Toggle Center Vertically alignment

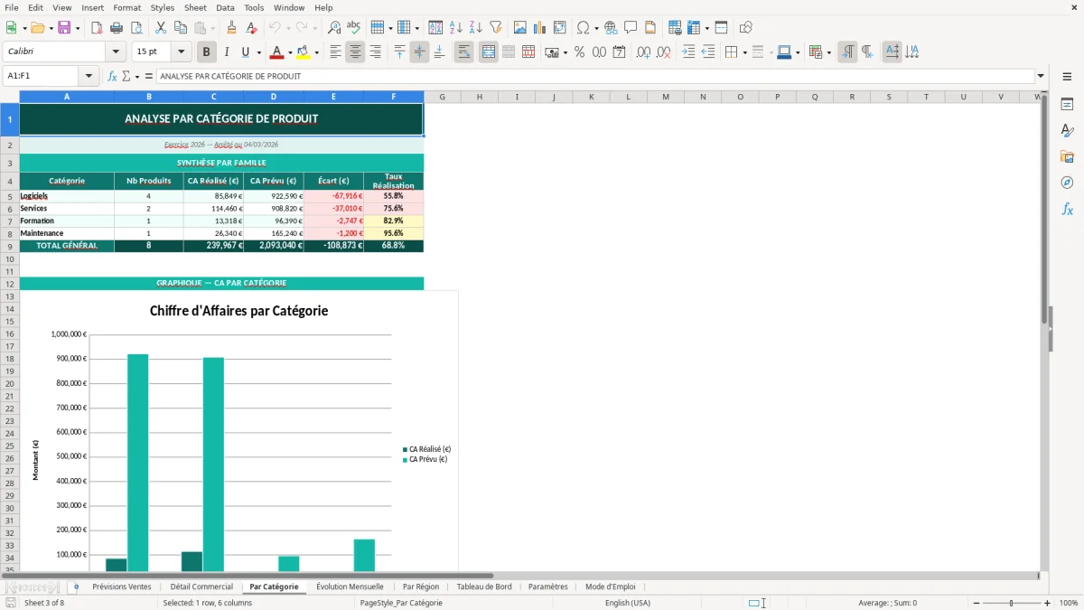pos(419,52)
